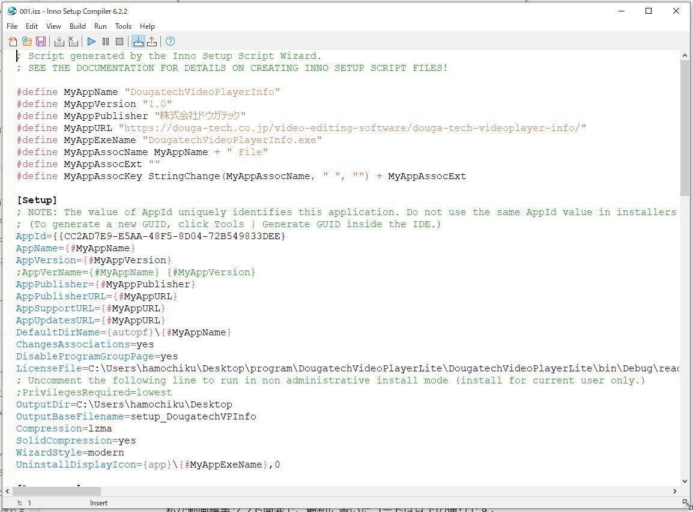Viewport: 693px width, 512px height.
Task: Click the "AppPublisher=" line
Action: tap(106, 284)
